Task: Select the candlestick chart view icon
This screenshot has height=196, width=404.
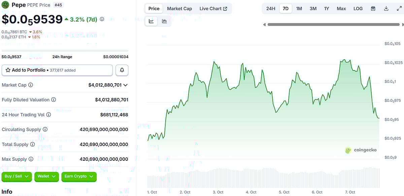Action: [164, 21]
